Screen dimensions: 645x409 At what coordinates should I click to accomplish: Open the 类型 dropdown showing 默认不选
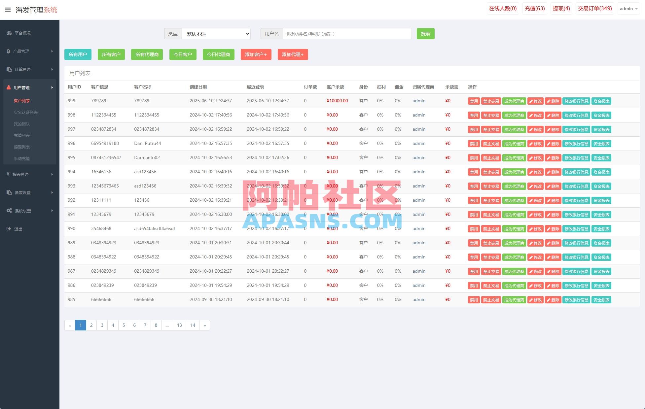point(216,34)
